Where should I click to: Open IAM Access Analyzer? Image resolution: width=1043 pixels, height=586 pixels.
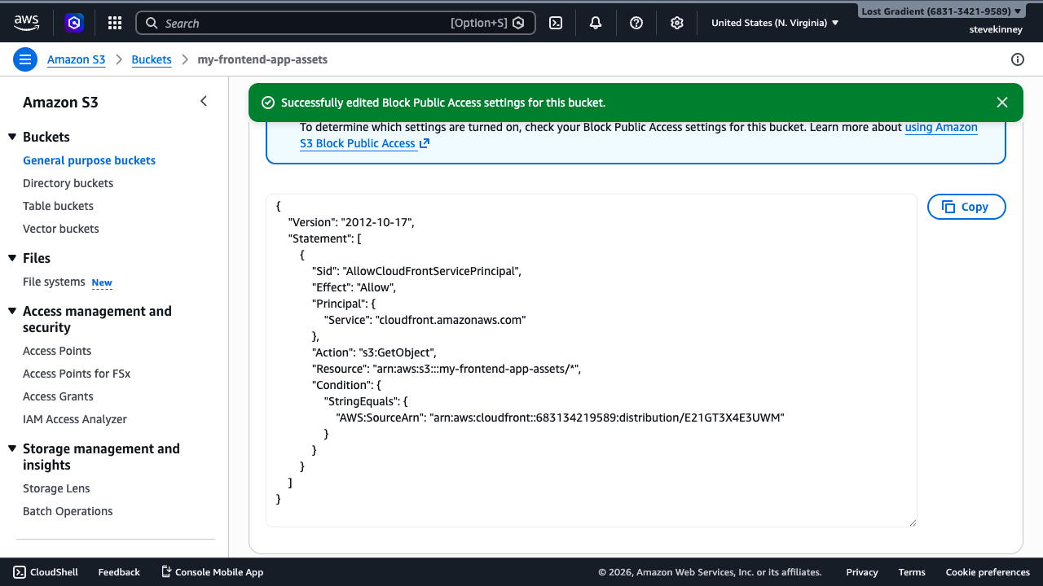(75, 419)
